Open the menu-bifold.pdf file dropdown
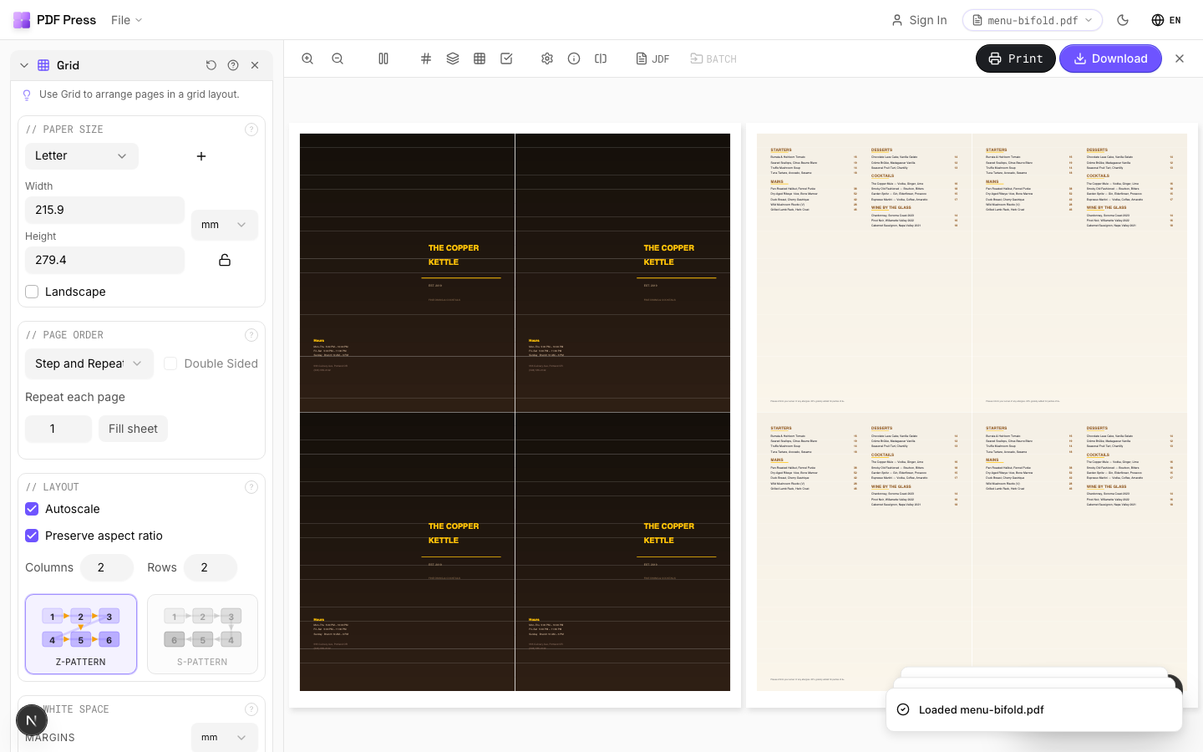 (x=1033, y=20)
